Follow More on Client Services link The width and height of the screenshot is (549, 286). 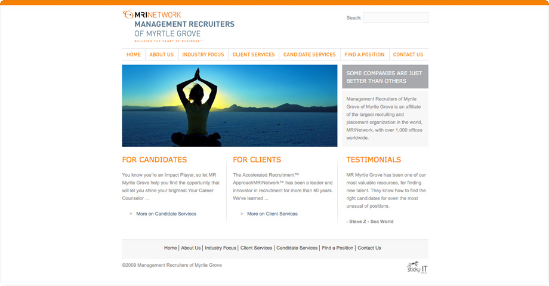[272, 214]
